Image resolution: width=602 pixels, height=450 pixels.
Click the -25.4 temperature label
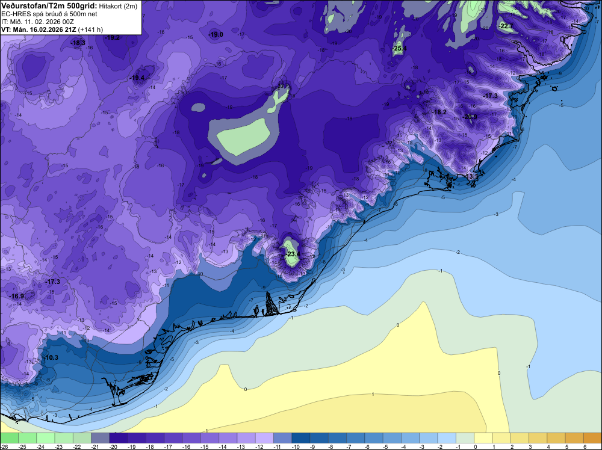(x=399, y=49)
